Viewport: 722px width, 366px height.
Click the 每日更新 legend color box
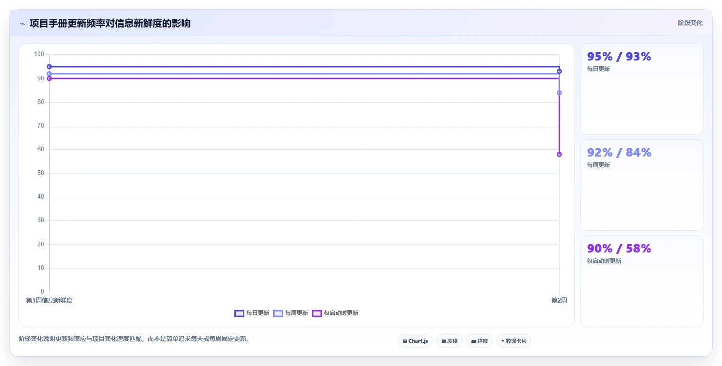(x=240, y=313)
